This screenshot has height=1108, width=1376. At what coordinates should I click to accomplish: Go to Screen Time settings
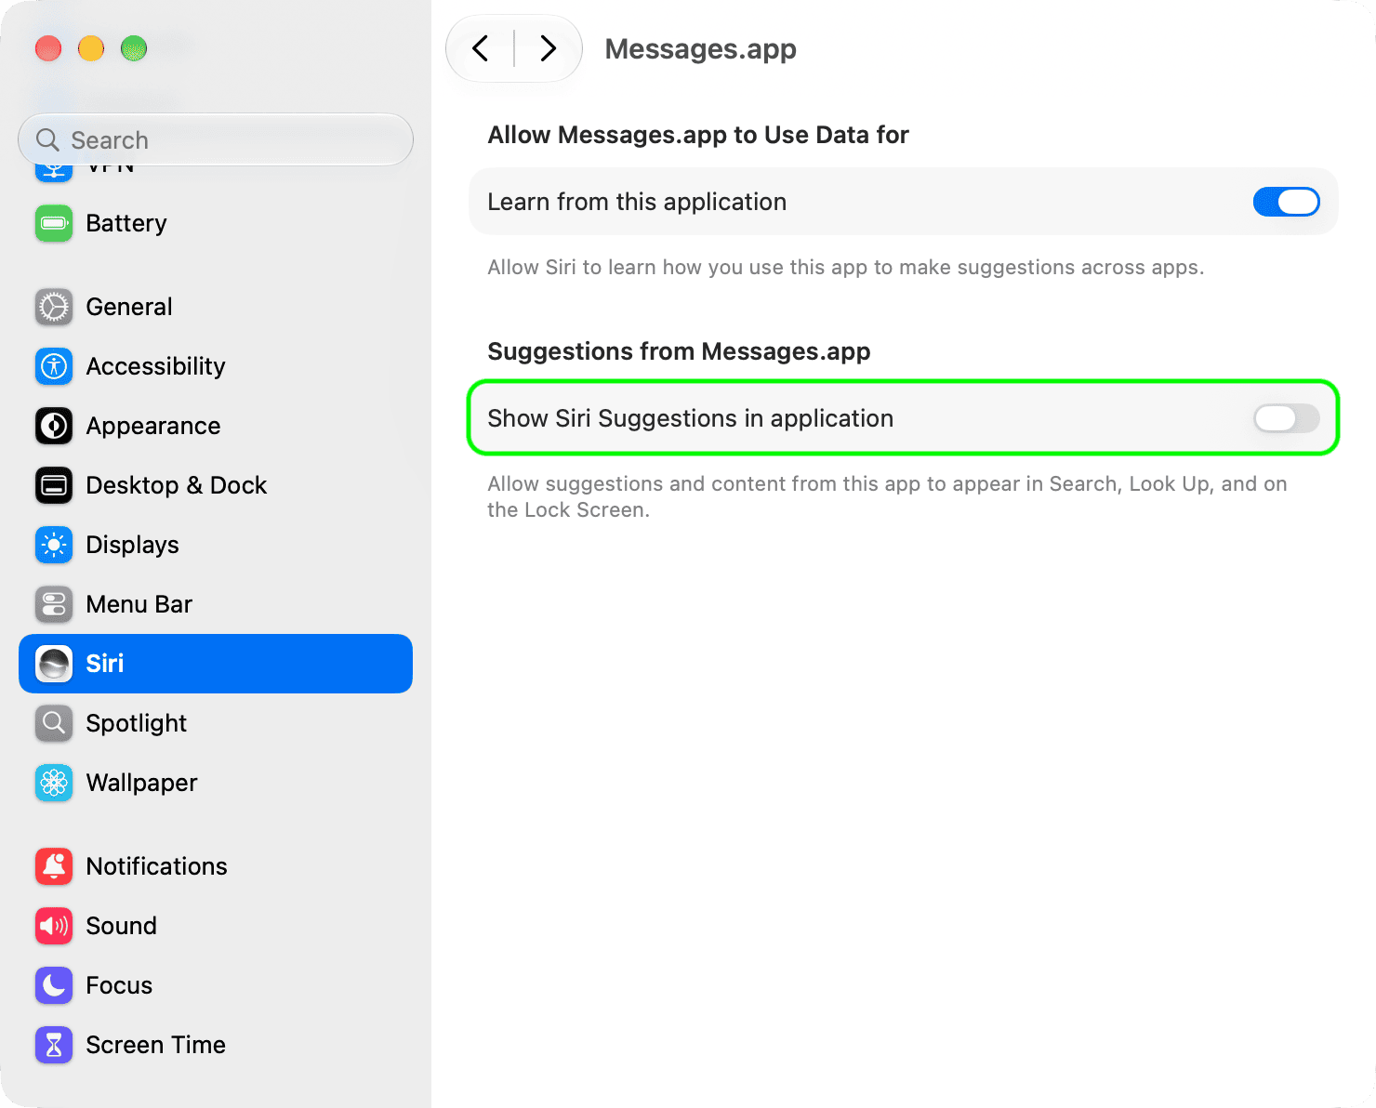tap(216, 1045)
